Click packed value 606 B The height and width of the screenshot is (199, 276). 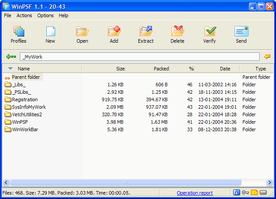162,85
